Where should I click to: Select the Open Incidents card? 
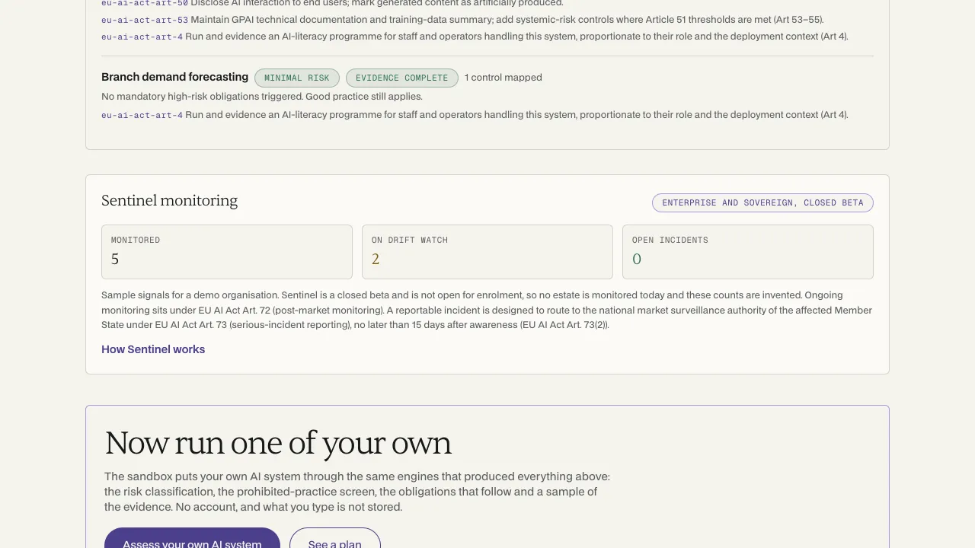(x=748, y=252)
